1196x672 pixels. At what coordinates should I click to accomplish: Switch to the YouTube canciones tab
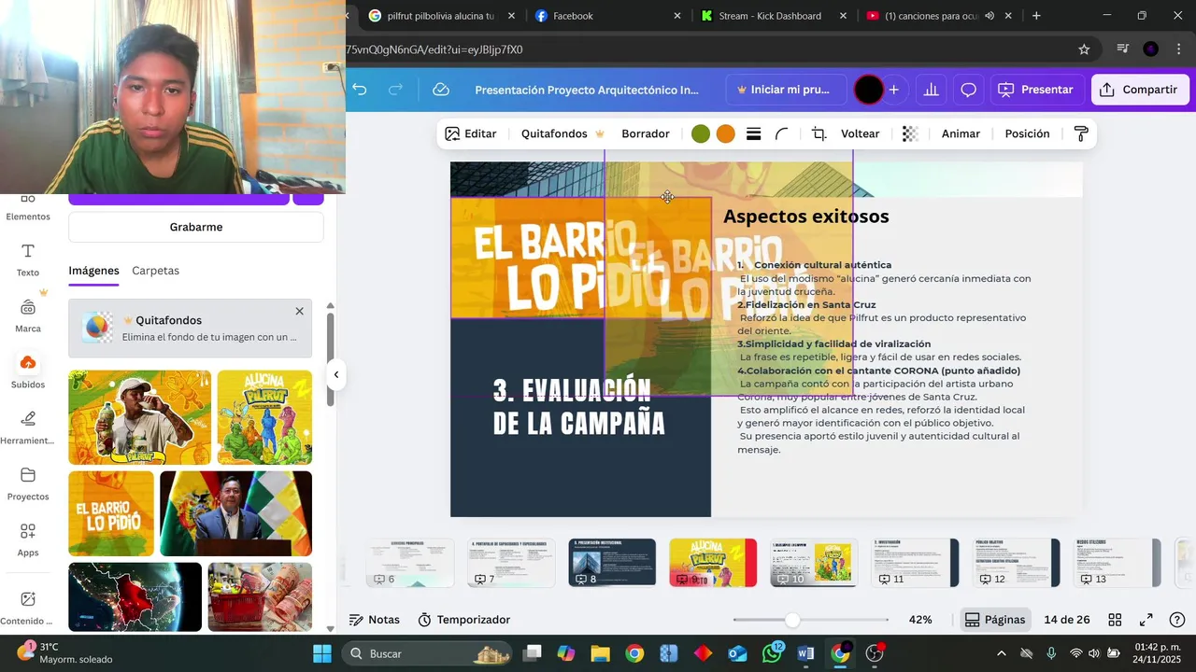coord(938,16)
